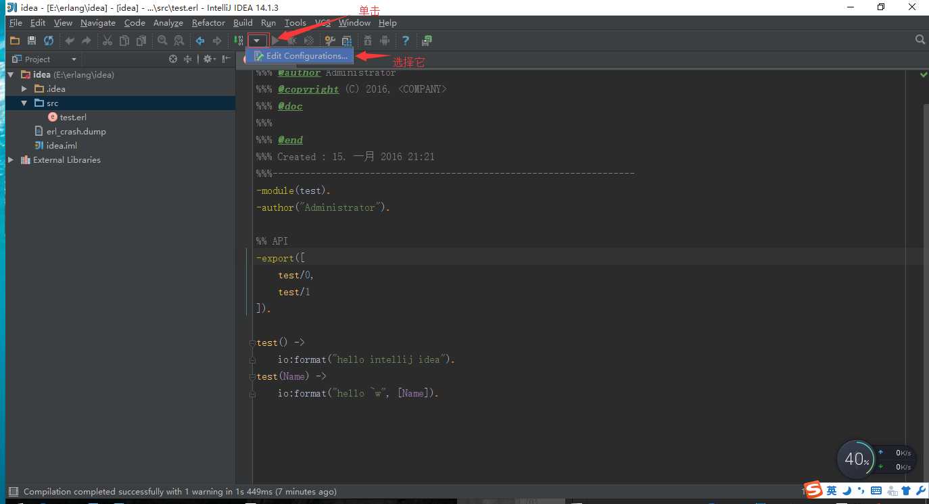Open the Analyze menu
The width and height of the screenshot is (929, 504).
(x=168, y=22)
